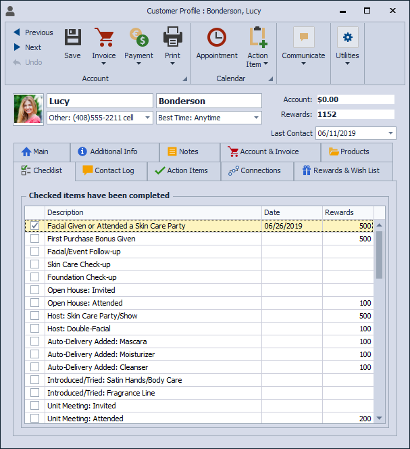Check Facial/Event Follow-up item

[x=35, y=252]
